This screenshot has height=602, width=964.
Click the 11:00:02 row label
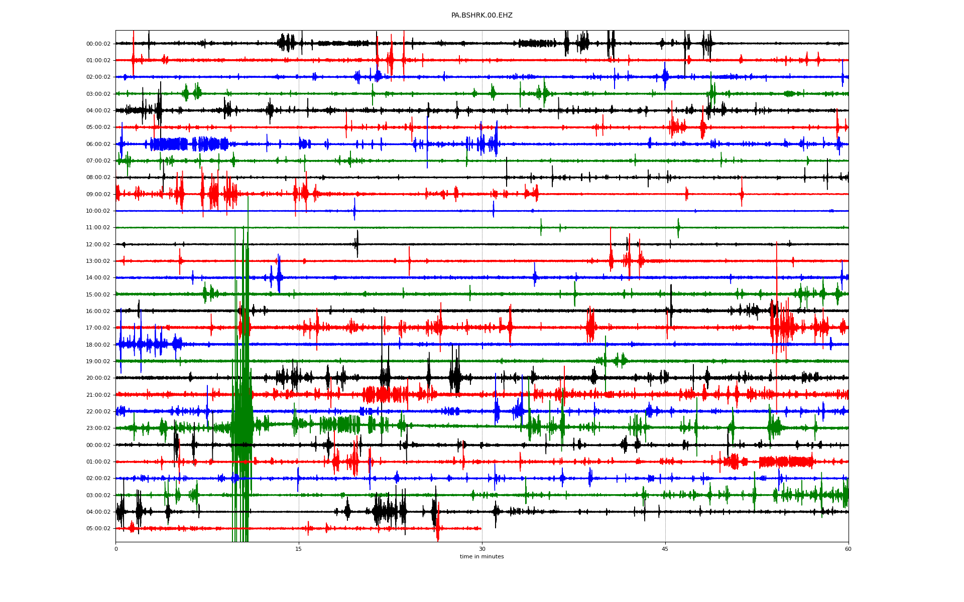[98, 228]
